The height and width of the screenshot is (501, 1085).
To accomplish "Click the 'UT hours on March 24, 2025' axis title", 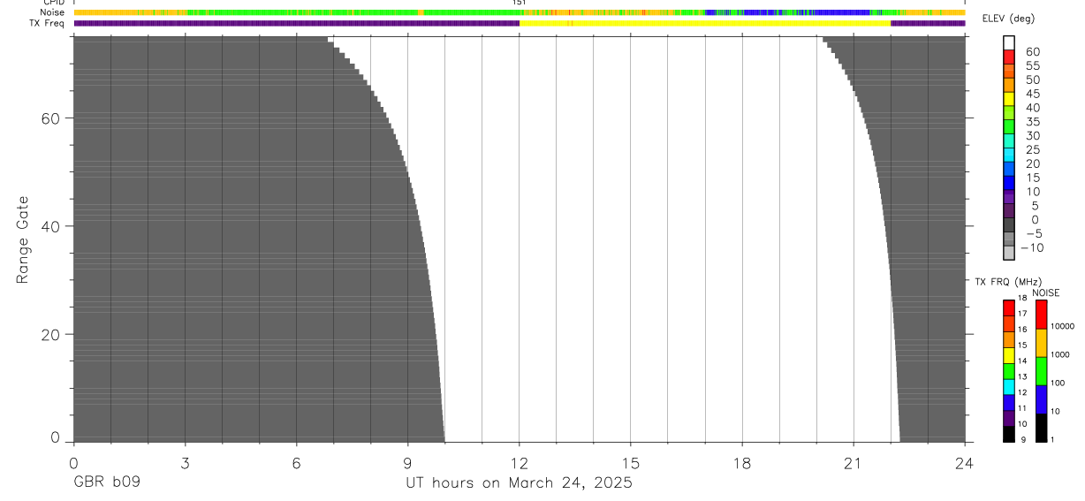I will [x=519, y=482].
